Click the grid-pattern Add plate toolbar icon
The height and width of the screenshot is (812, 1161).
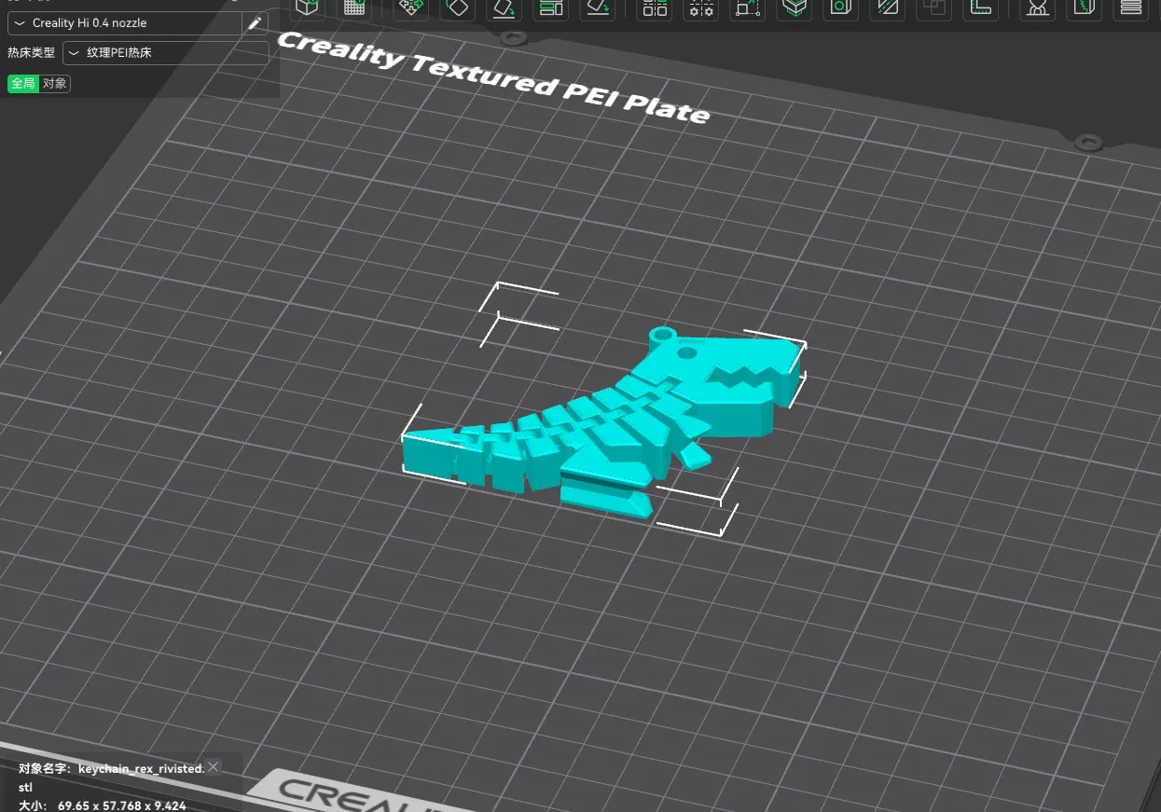(x=354, y=7)
